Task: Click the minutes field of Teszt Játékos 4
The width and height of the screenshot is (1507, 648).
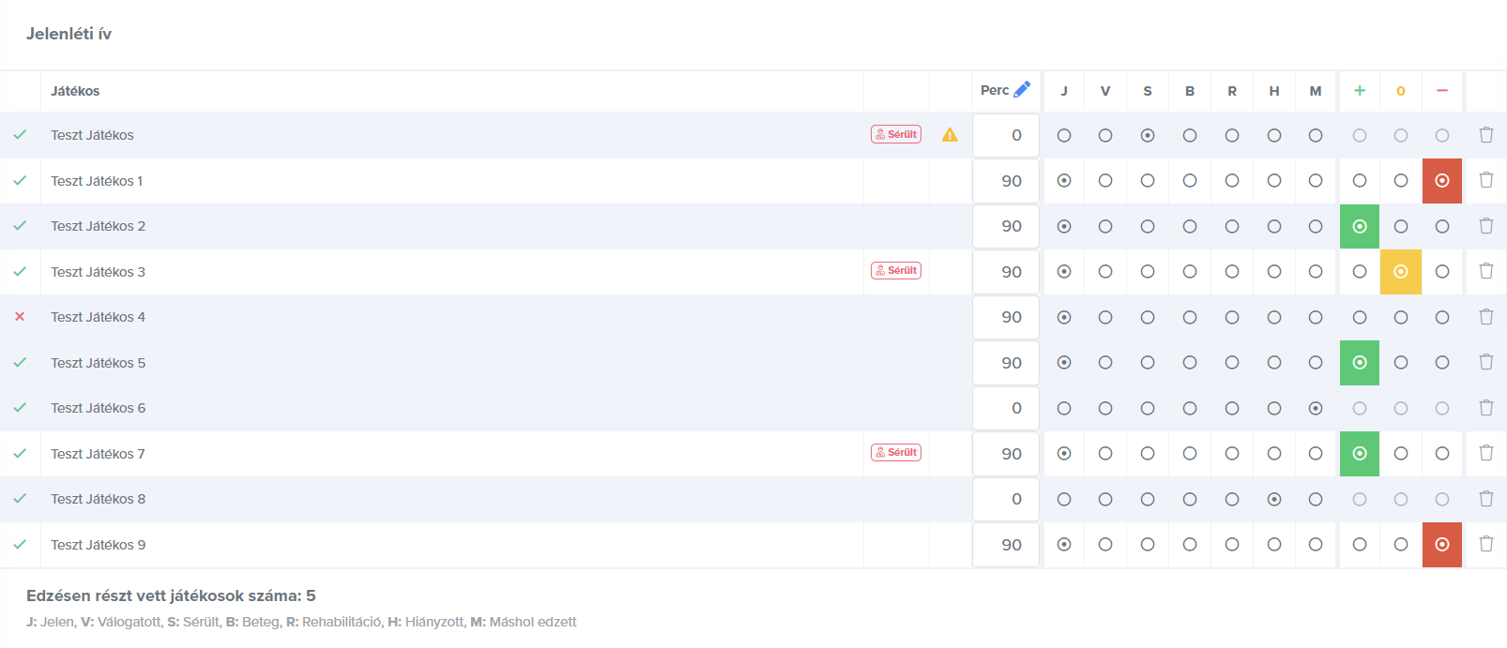Action: 1006,317
